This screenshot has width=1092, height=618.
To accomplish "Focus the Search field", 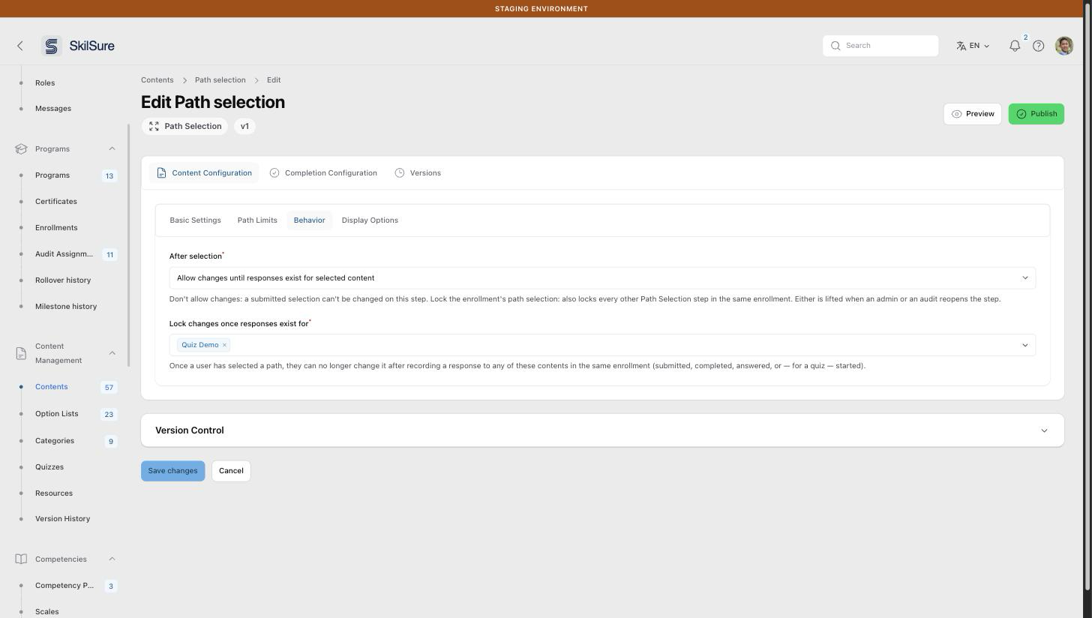I will pos(880,46).
